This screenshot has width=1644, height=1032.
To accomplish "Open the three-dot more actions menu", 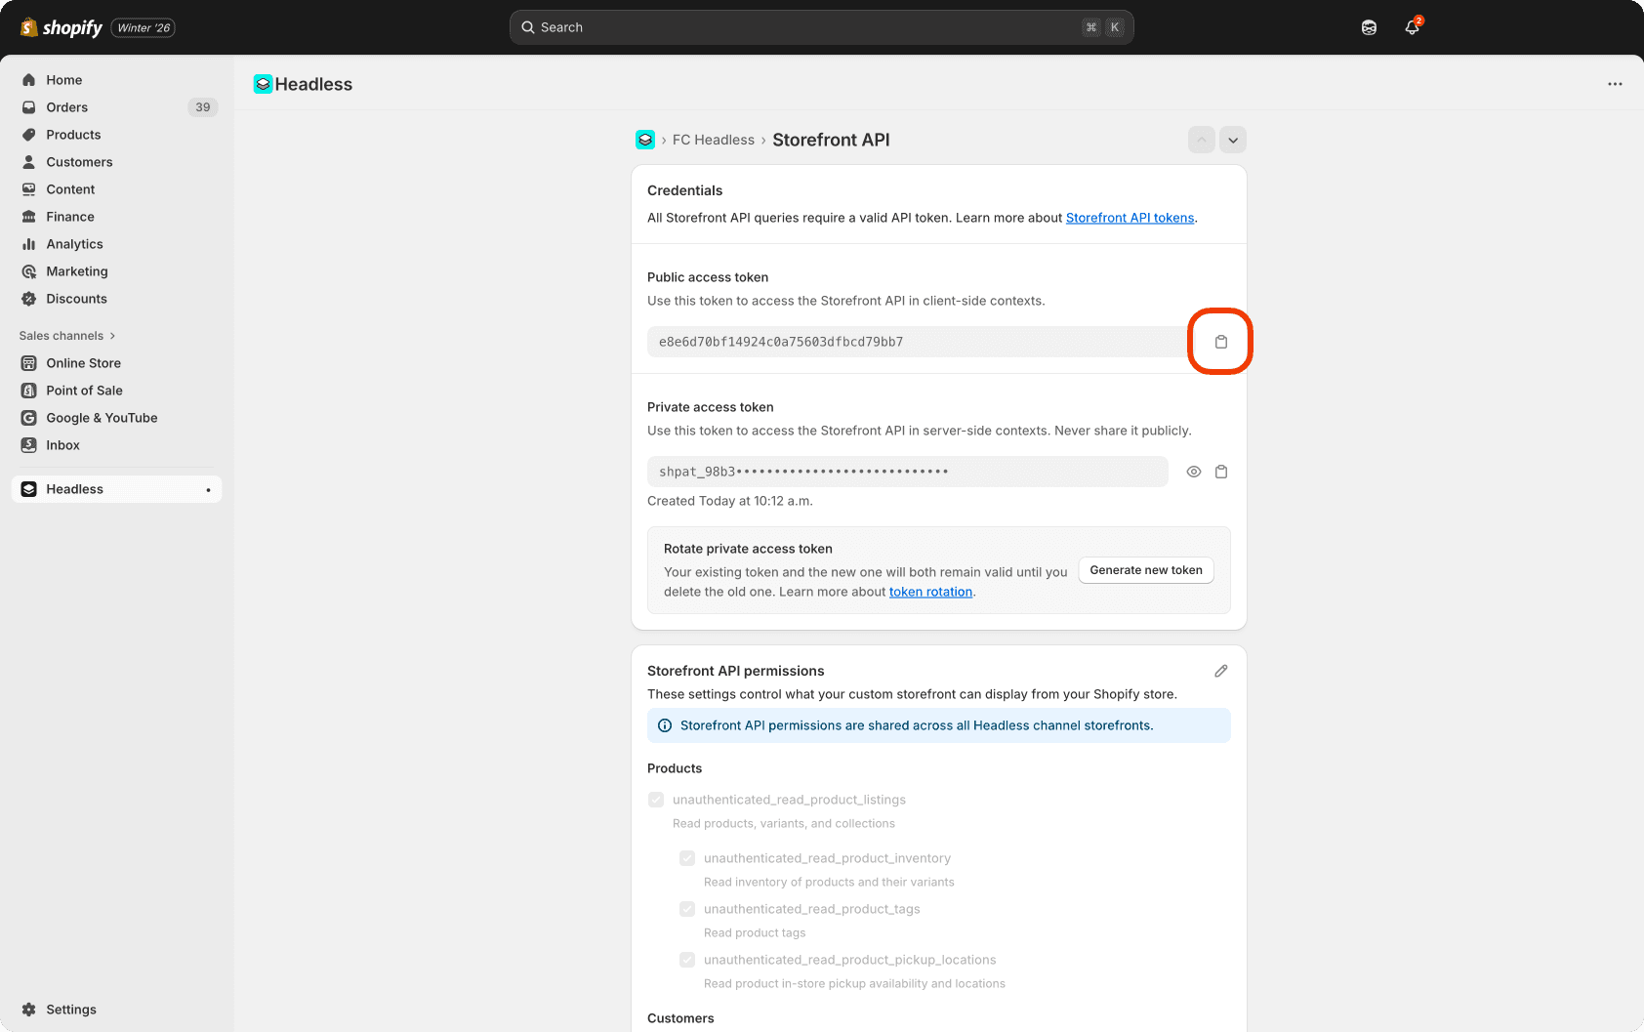I will (1615, 84).
